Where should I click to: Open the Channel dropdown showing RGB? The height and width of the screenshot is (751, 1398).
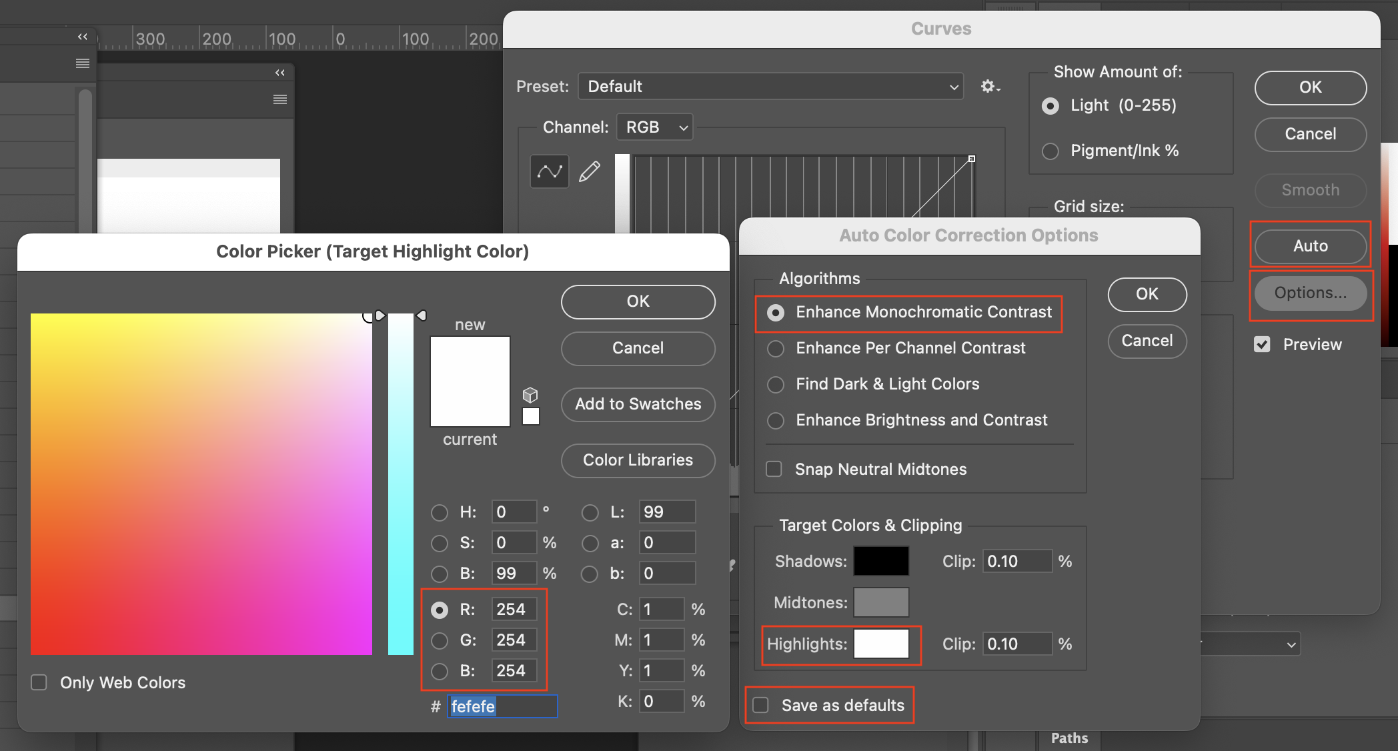point(654,127)
